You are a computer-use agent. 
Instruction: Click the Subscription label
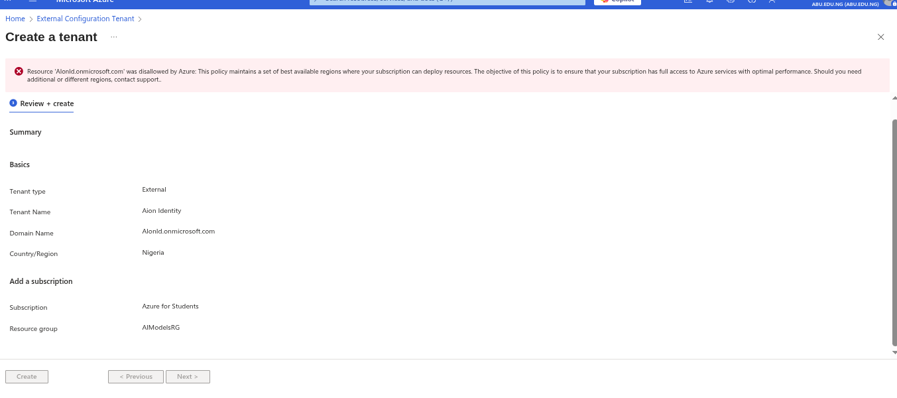(x=29, y=308)
